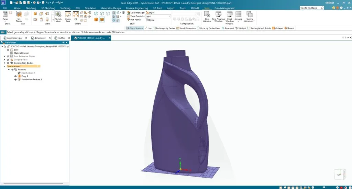
Task: Click the Decal command
Action: pos(150,20)
